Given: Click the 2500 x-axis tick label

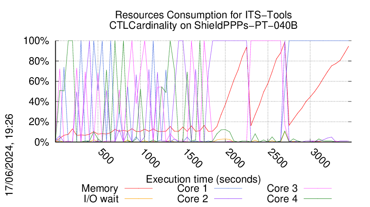Looking at the screenshot, I should click(277, 158).
